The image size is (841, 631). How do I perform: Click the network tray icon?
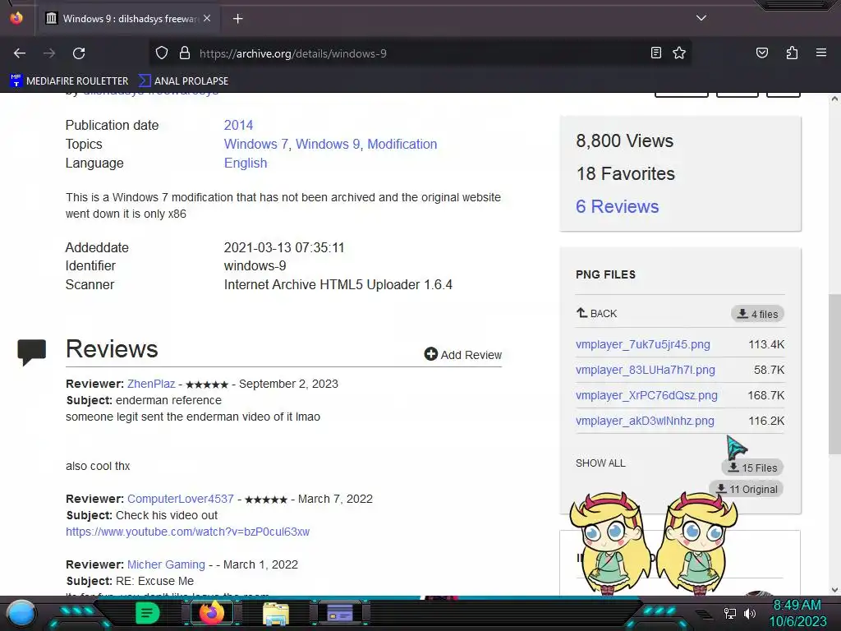pyautogui.click(x=730, y=613)
